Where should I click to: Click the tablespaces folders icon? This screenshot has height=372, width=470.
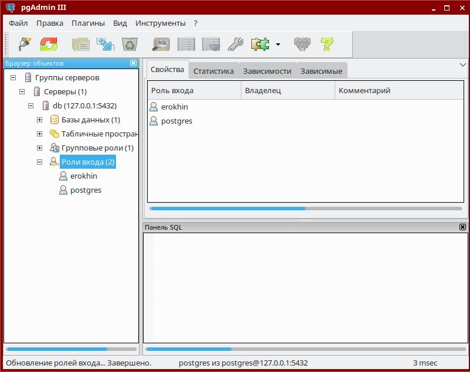(55, 134)
